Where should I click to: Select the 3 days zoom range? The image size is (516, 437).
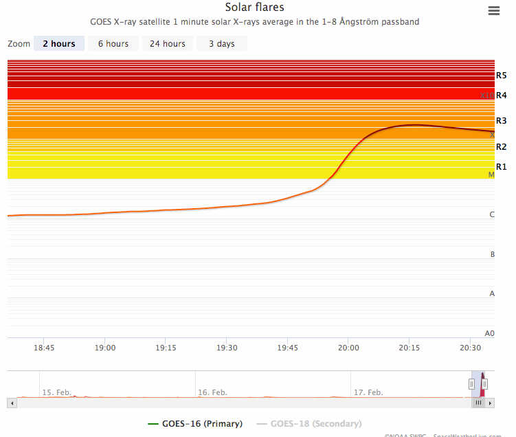coord(222,43)
